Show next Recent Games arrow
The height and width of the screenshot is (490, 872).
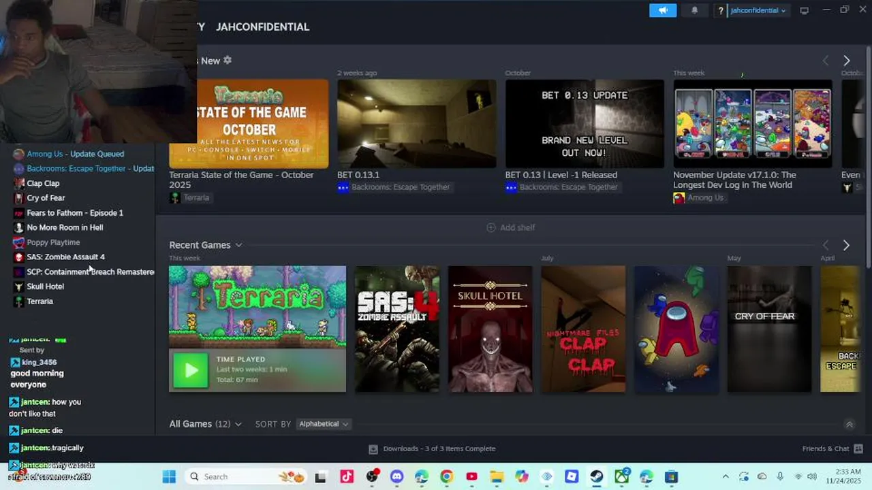tap(846, 245)
